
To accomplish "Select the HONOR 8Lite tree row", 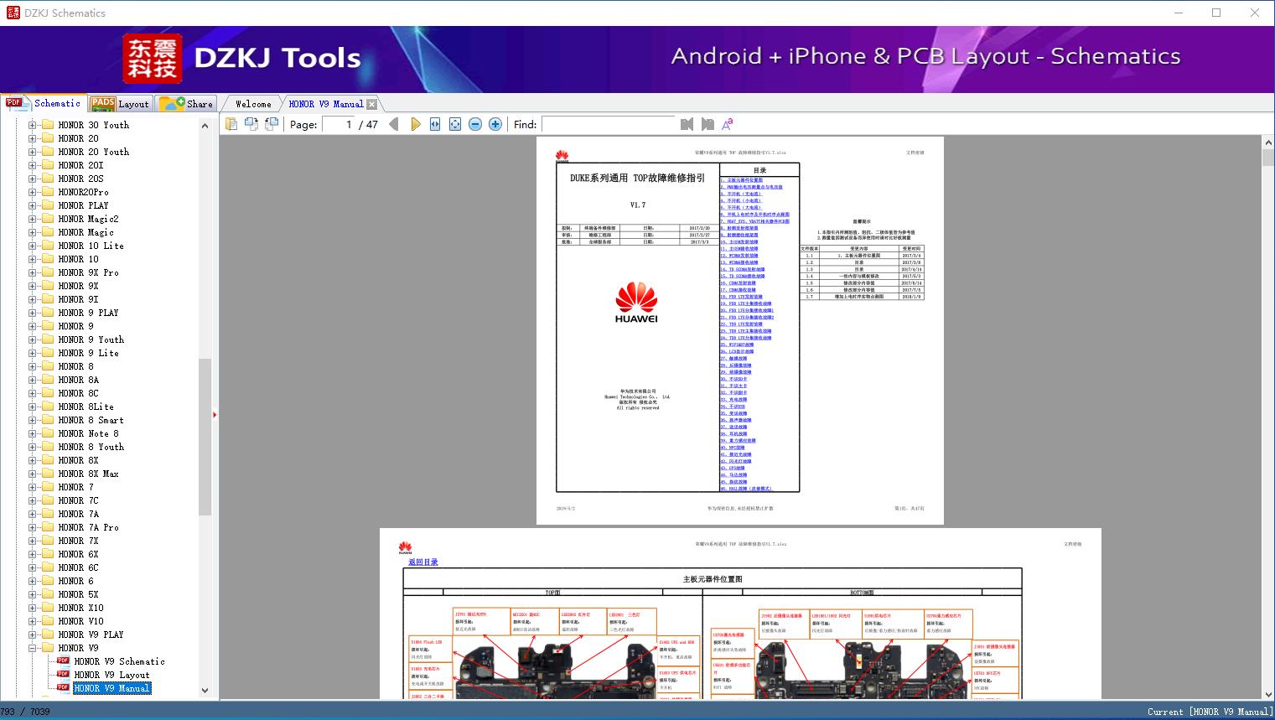I will pyautogui.click(x=86, y=407).
